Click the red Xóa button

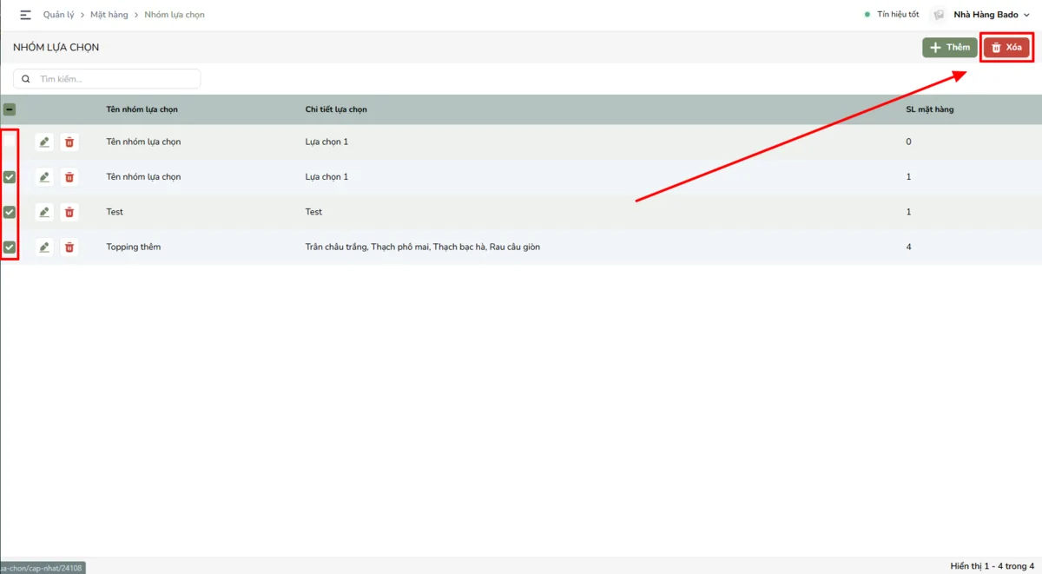(1006, 48)
